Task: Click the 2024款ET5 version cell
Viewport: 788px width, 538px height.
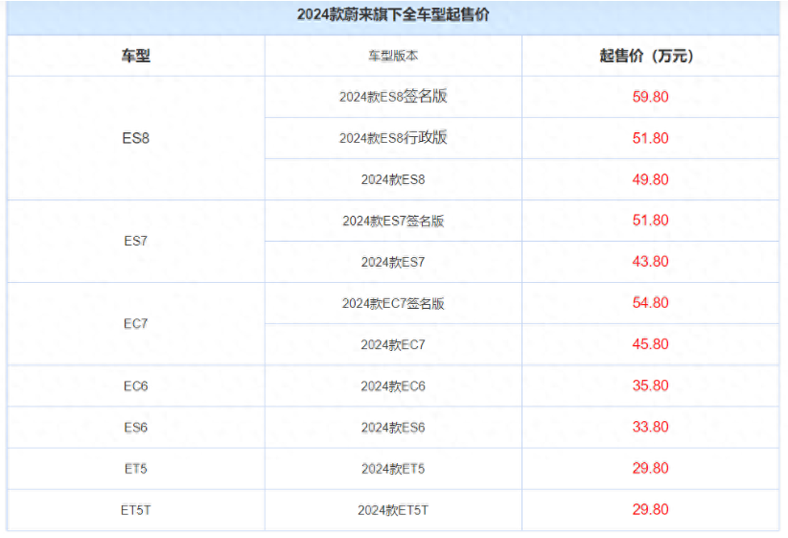Action: pos(393,469)
